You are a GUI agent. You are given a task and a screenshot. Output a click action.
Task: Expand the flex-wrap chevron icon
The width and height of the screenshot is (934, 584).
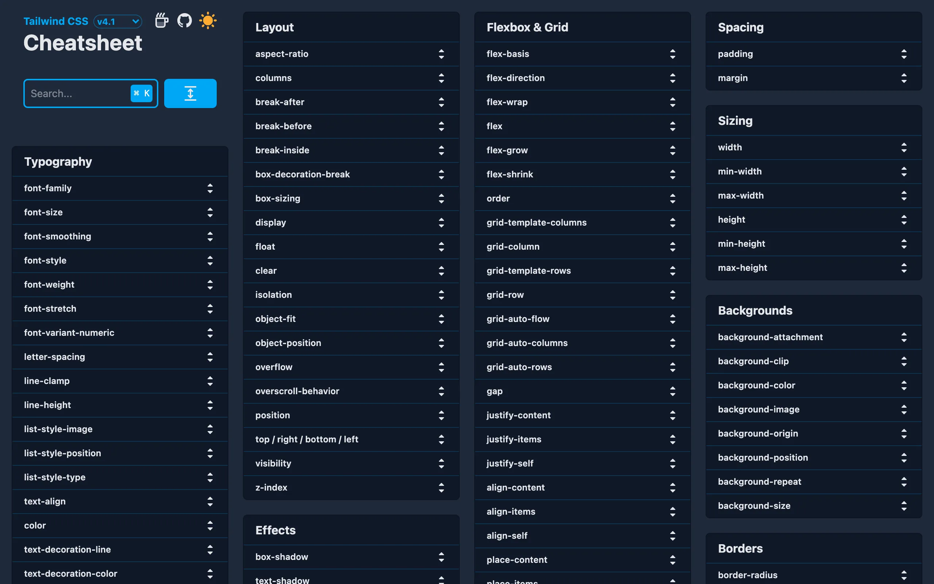tap(673, 102)
